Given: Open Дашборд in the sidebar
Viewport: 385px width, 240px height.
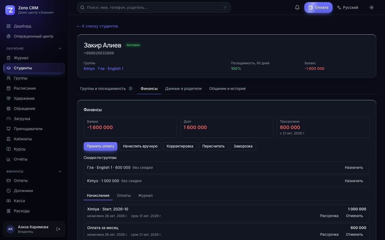Looking at the screenshot, I should [x=34, y=26].
